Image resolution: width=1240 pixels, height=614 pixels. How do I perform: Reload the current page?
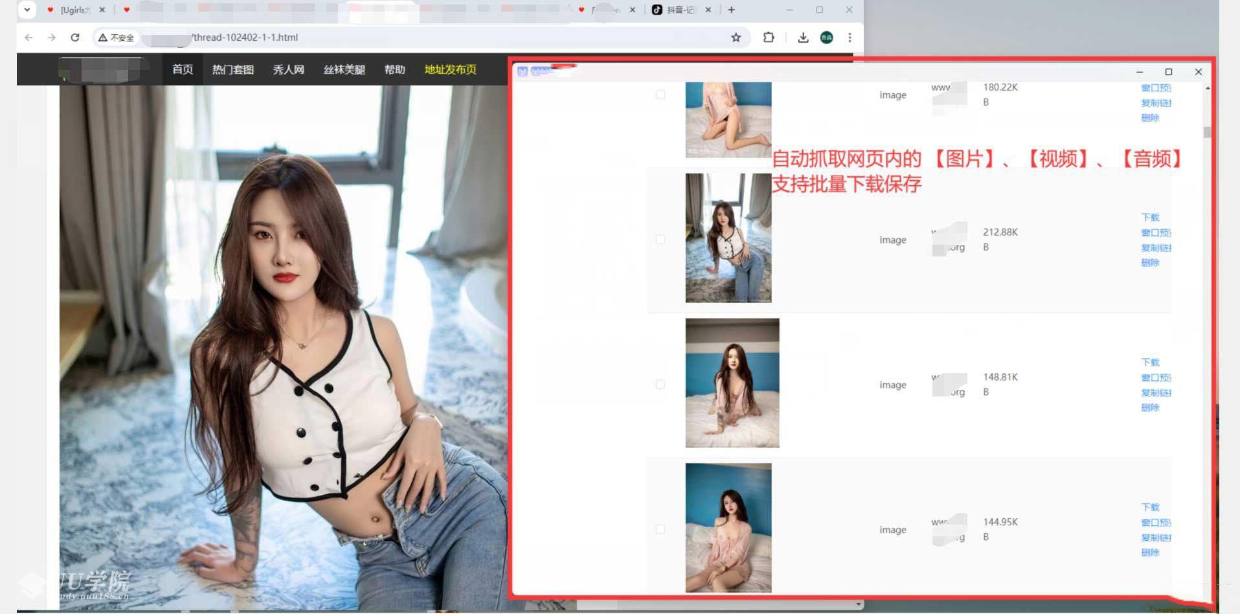(x=75, y=38)
